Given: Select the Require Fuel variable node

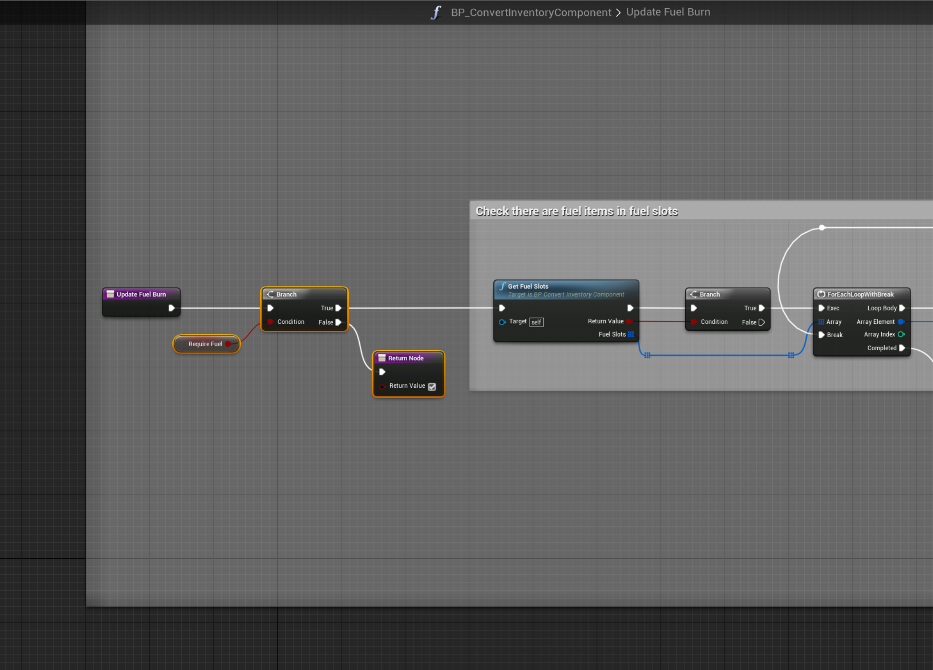Looking at the screenshot, I should [x=204, y=344].
